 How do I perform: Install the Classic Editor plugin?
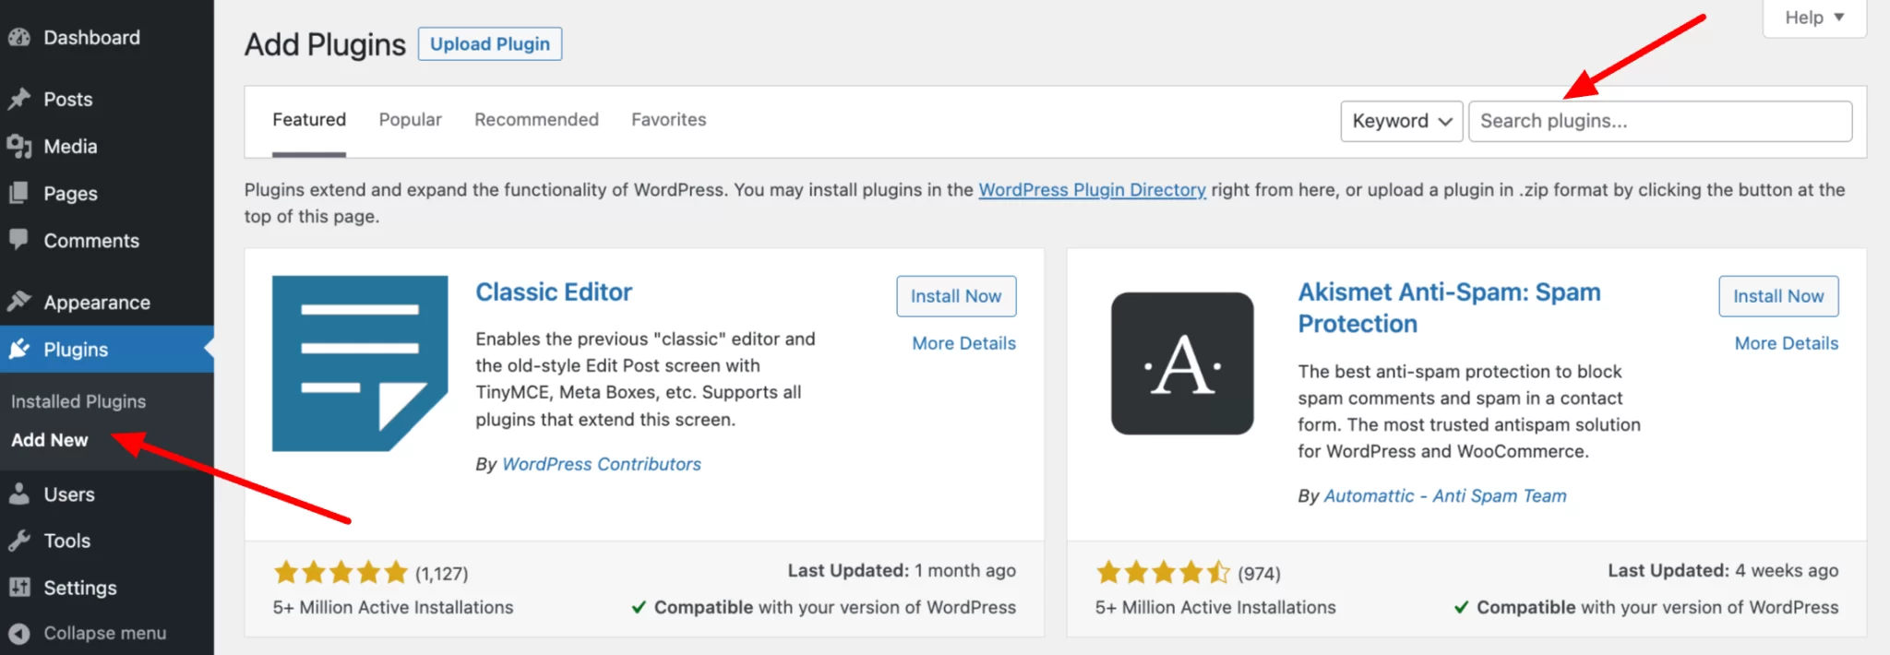(x=956, y=296)
